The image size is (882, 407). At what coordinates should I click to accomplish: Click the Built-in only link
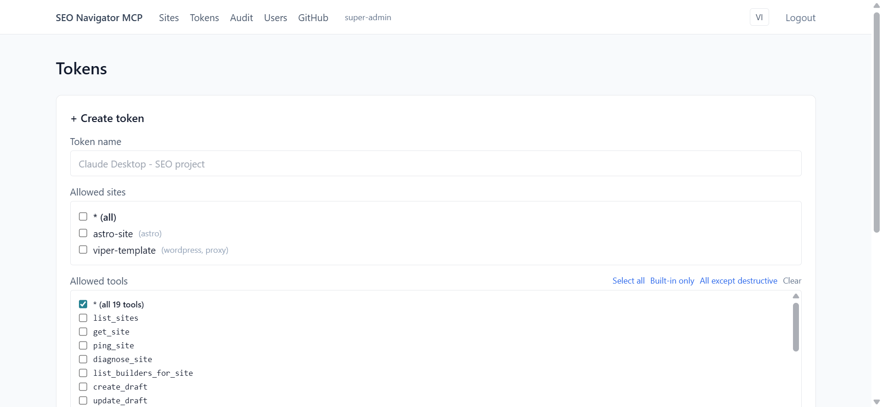pos(672,281)
